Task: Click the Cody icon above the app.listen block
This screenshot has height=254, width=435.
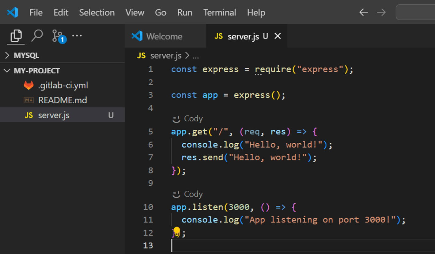Action: coord(176,194)
